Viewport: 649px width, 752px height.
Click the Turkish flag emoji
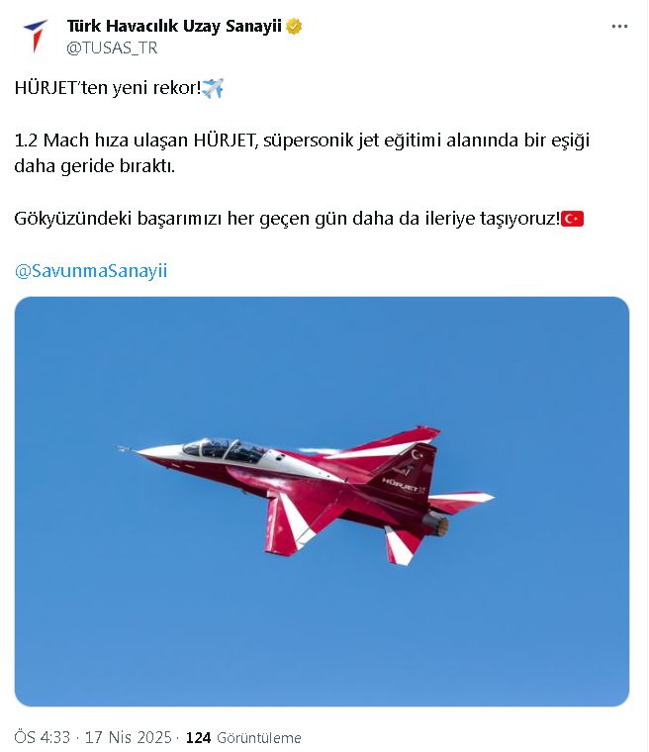572,219
